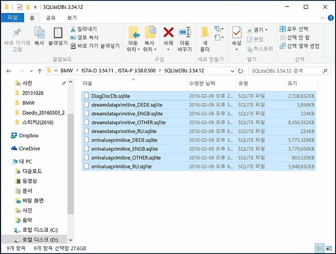Click the ISTA-D 3.54.11 breadcrumb segment
Screen dimensions: 336x254
tap(119, 71)
